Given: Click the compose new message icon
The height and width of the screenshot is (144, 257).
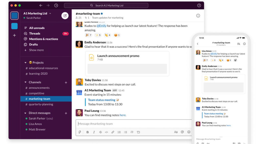Looking at the screenshot, I should [65, 16].
